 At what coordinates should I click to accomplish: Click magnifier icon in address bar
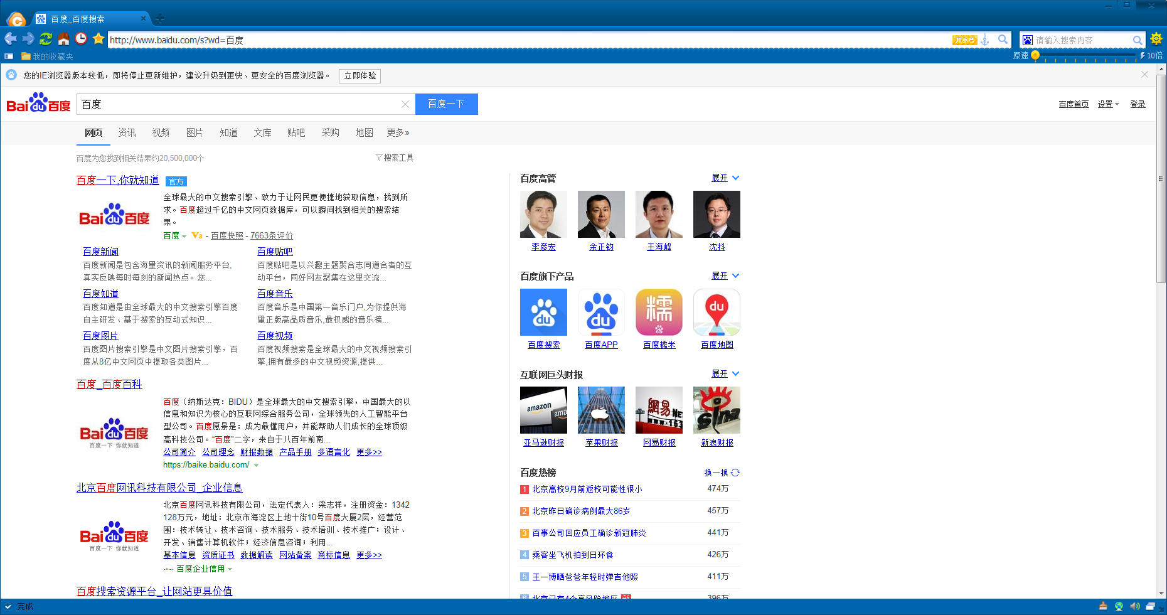pos(1003,40)
